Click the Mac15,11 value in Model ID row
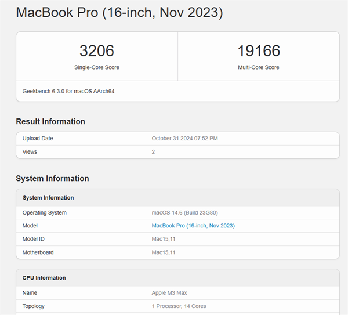This screenshot has width=348, height=315. [164, 239]
